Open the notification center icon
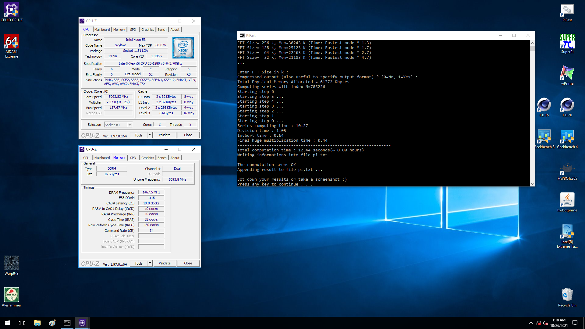 coord(575,323)
